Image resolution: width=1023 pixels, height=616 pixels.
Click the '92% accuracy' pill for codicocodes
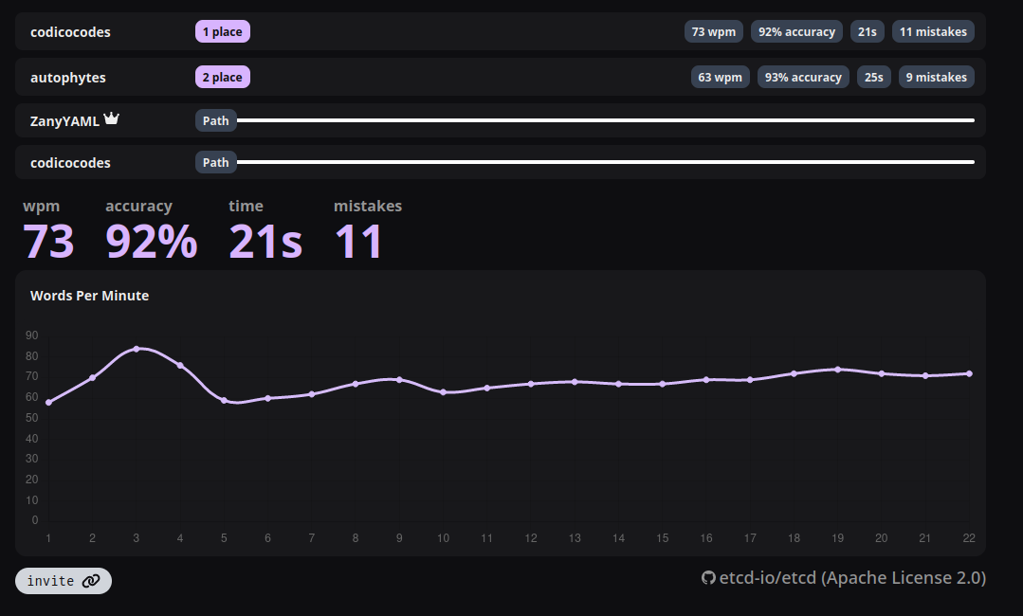[x=796, y=31]
